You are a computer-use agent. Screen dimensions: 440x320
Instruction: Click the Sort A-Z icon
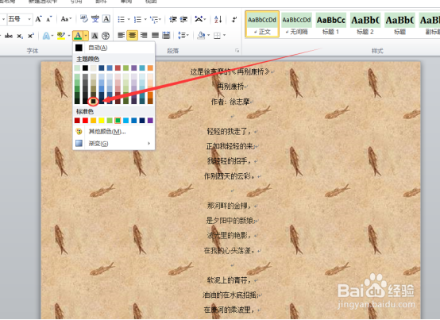(218, 19)
